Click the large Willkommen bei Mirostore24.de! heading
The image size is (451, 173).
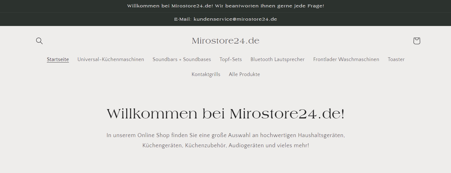225,114
